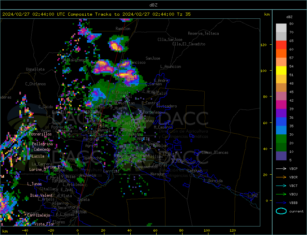The height and width of the screenshot is (235, 307).
Task: Click the 'VBCU' legend label
Action: point(293,194)
